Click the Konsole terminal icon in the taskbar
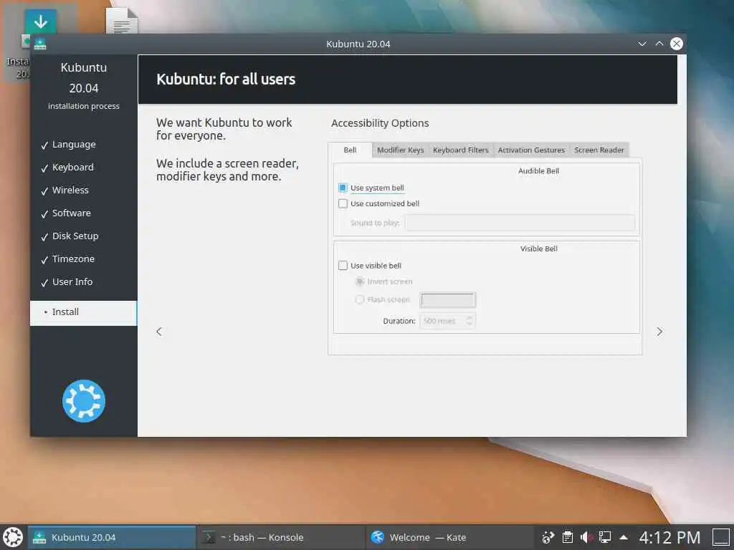This screenshot has height=550, width=734. click(x=209, y=537)
